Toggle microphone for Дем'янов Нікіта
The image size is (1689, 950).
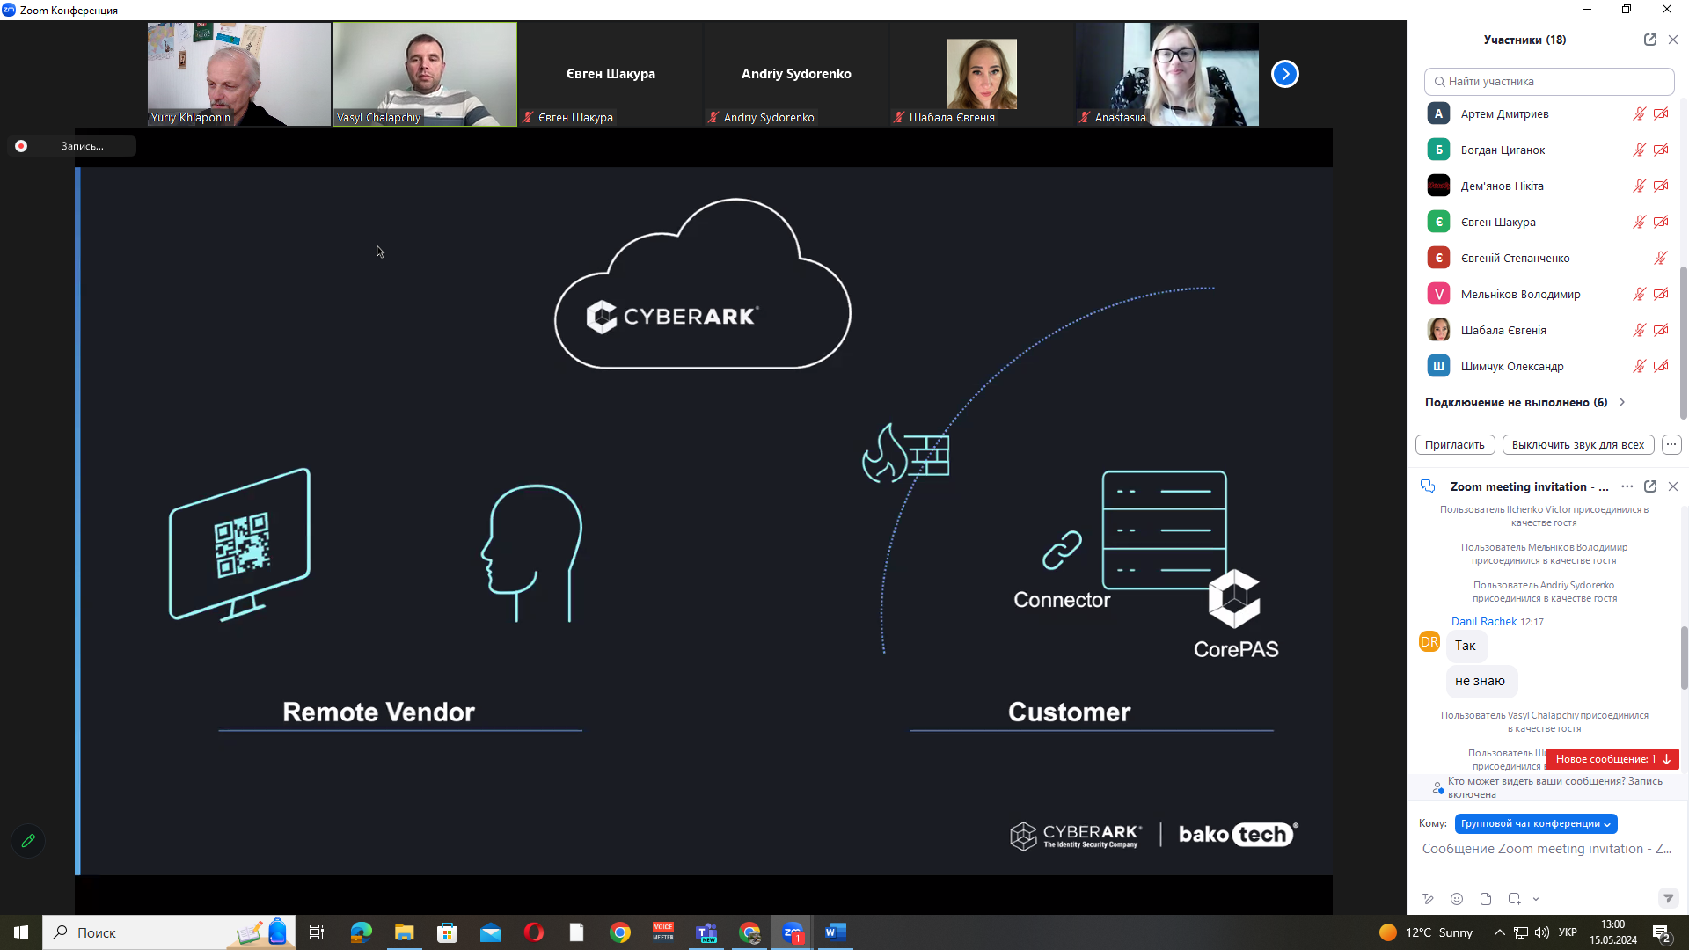tap(1640, 186)
